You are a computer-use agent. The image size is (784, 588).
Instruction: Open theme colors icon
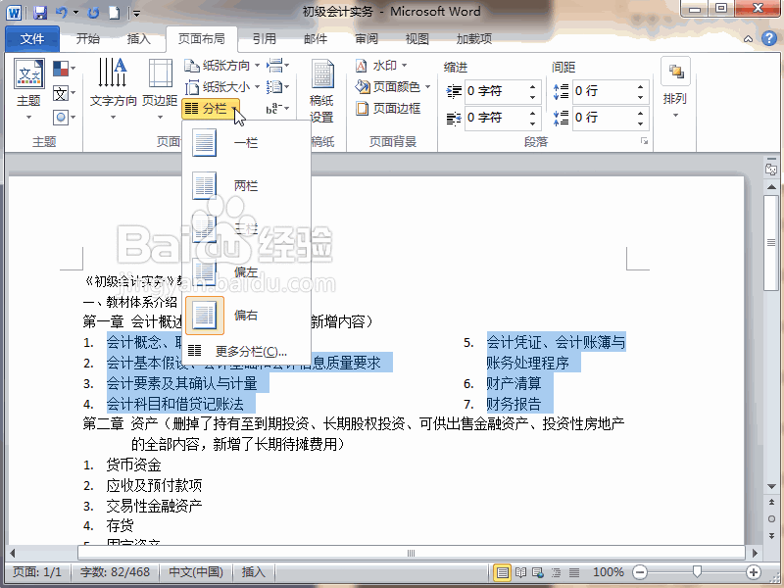click(x=64, y=69)
